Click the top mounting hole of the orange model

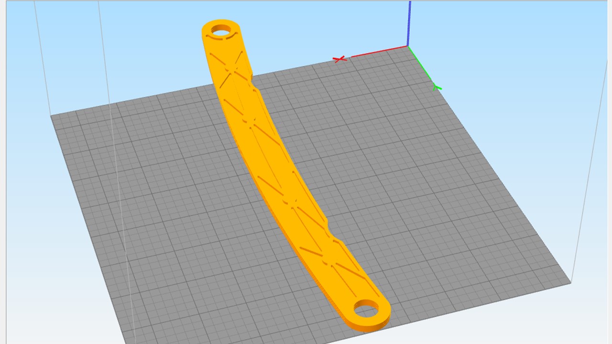click(x=220, y=30)
